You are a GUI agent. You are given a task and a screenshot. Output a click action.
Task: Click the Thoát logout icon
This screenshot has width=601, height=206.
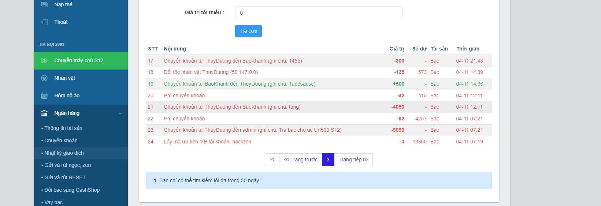point(44,22)
